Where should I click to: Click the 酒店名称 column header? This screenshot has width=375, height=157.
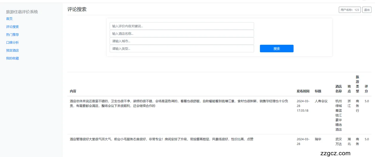coord(338,89)
